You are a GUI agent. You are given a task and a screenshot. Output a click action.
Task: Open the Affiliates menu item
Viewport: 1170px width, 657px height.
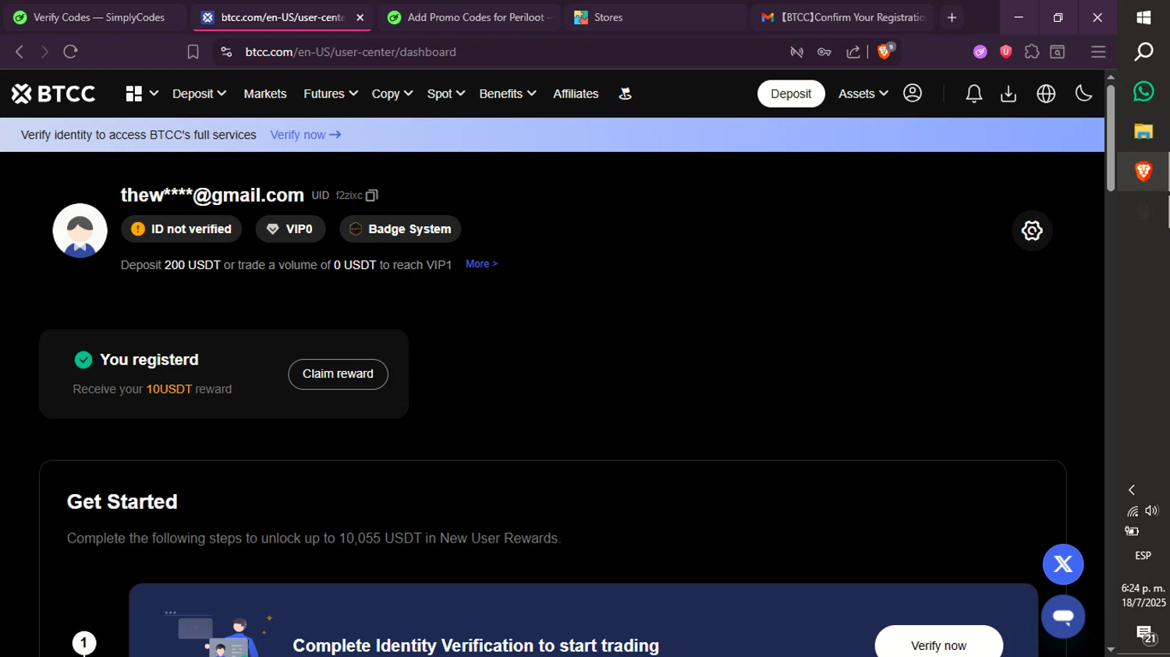[x=576, y=94]
